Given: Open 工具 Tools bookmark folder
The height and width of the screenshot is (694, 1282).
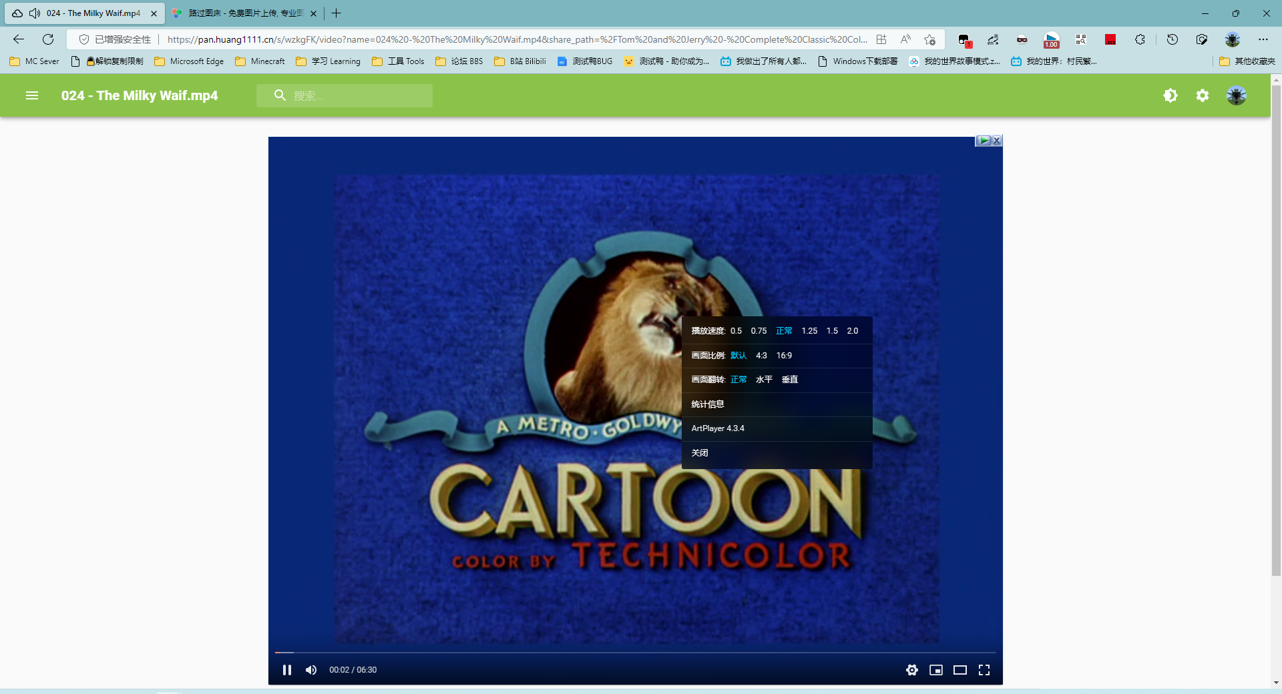Looking at the screenshot, I should 399,61.
